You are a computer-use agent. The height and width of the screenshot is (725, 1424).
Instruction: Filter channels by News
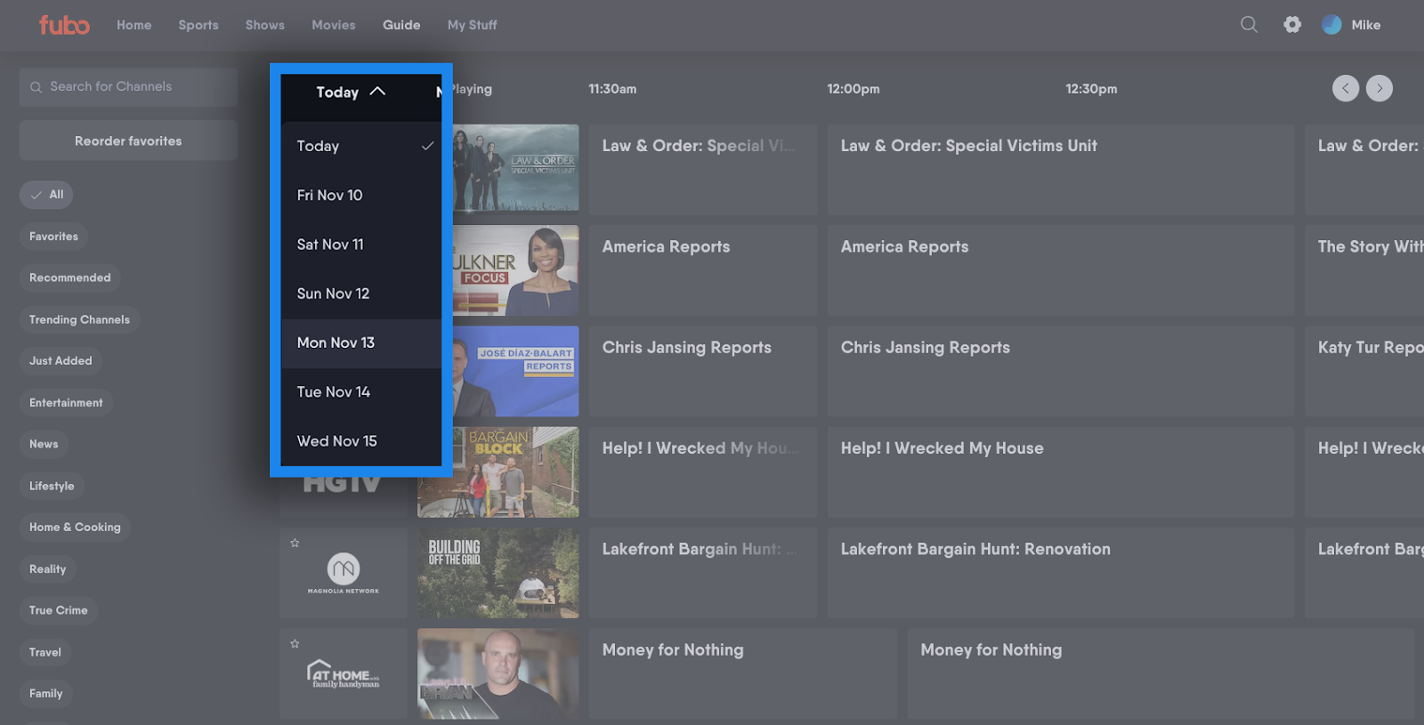coord(44,444)
